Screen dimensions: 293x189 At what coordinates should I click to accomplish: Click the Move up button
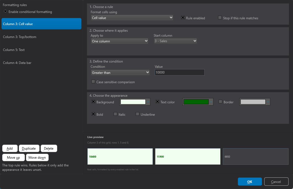tap(14, 158)
